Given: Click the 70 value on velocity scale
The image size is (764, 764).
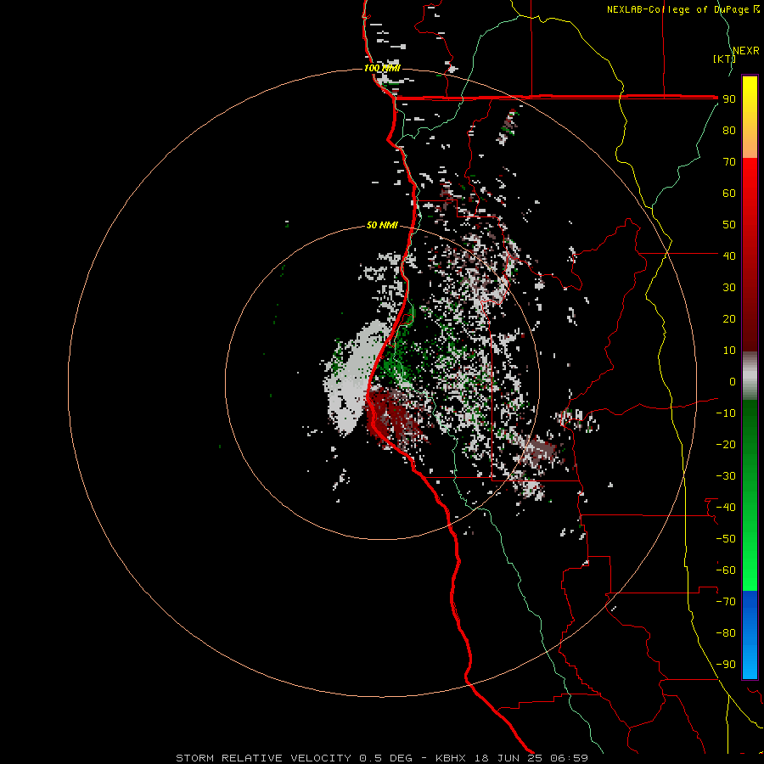Looking at the screenshot, I should coord(729,162).
